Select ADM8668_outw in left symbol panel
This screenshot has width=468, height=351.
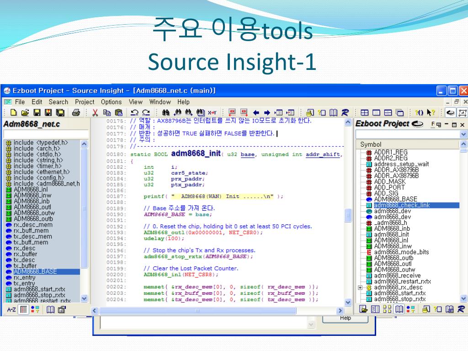pyautogui.click(x=34, y=213)
